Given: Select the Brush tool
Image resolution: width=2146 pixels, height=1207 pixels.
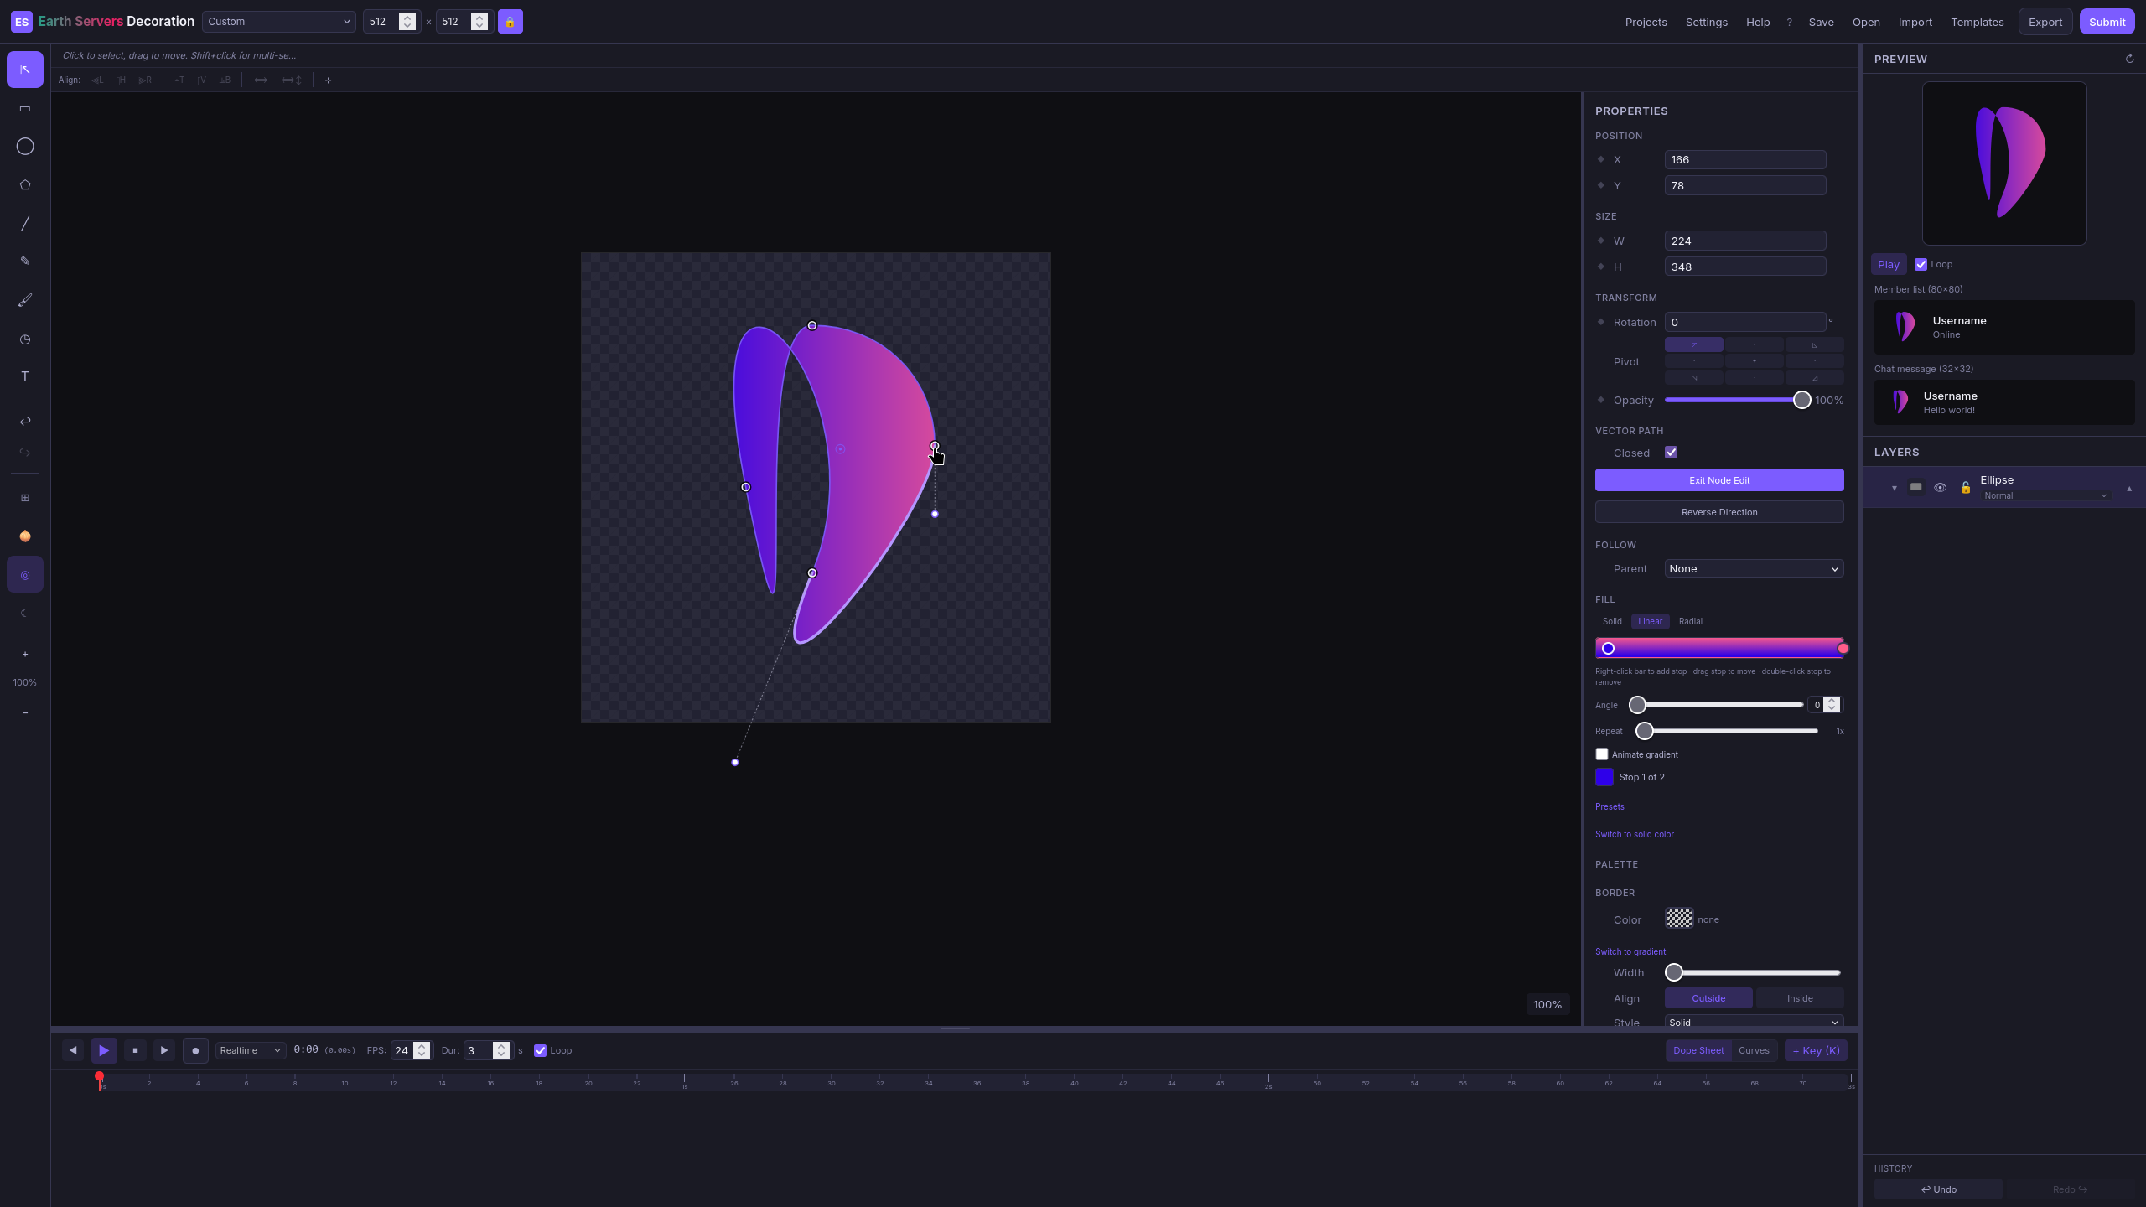Looking at the screenshot, I should 24,299.
